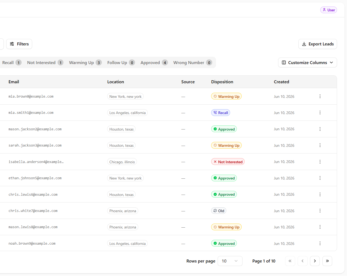This screenshot has width=347, height=276.
Task: Click the User badge
Action: [x=329, y=10]
